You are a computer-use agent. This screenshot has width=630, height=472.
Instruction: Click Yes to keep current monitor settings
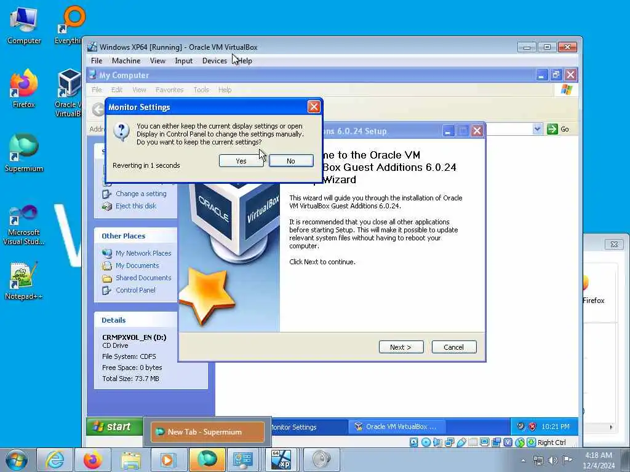pos(241,161)
